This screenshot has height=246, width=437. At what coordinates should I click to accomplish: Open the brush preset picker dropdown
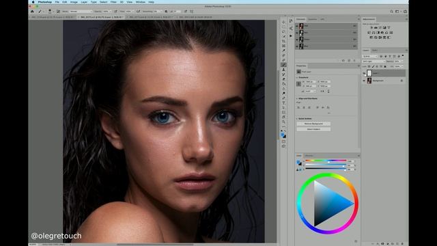pos(53,12)
